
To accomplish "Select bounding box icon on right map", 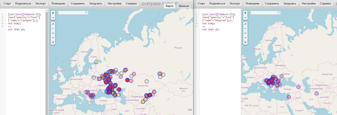I will 245,33.
